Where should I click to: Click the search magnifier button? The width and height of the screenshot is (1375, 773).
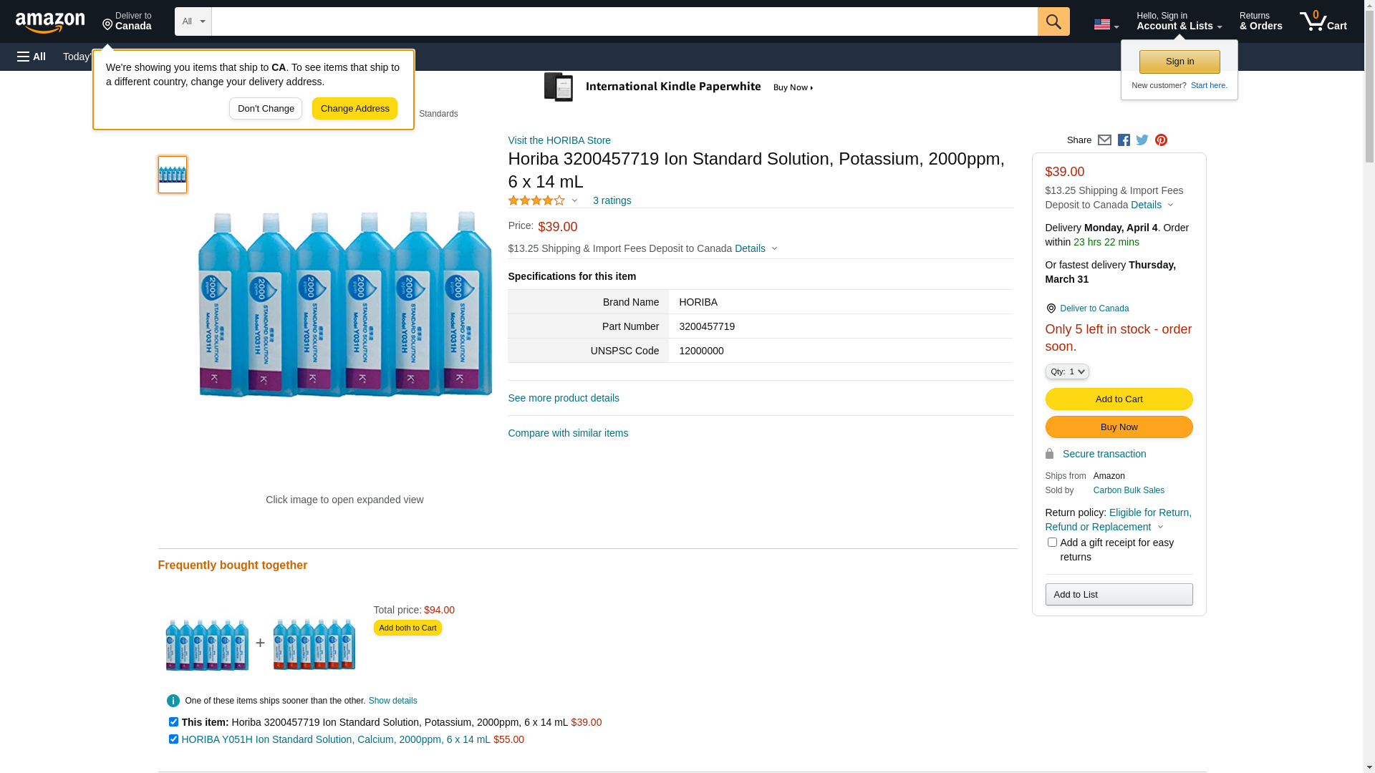1053,21
